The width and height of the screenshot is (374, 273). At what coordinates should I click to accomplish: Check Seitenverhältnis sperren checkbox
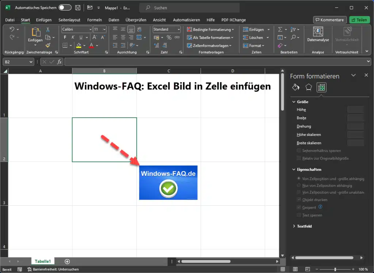[x=299, y=150]
